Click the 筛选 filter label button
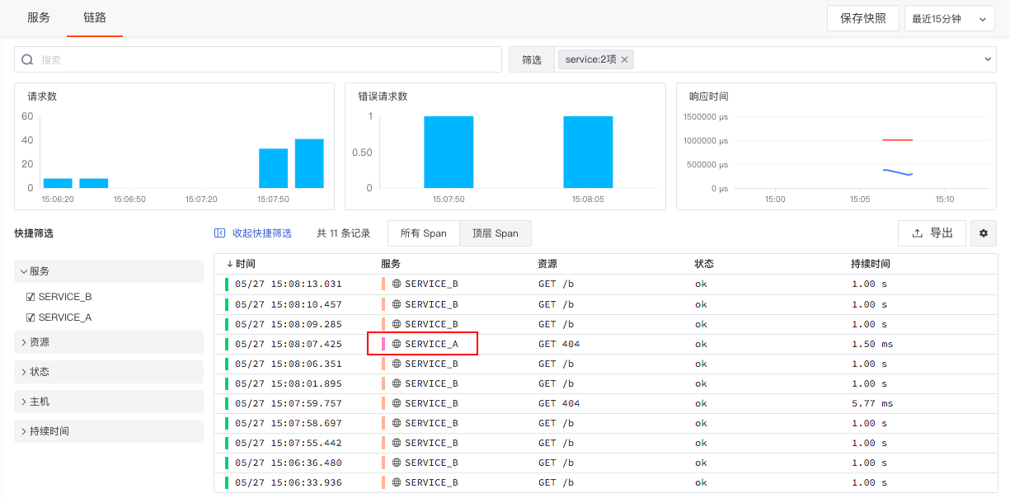Screen dimensions: 1010x503 click(532, 59)
